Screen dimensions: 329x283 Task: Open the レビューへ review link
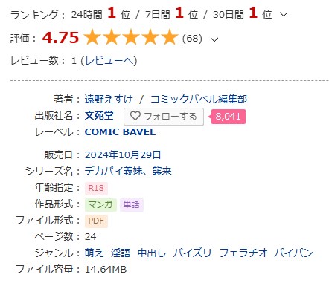click(x=109, y=61)
